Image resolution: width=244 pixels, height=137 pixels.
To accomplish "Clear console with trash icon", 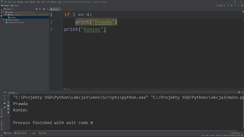I will [x=8, y=112].
